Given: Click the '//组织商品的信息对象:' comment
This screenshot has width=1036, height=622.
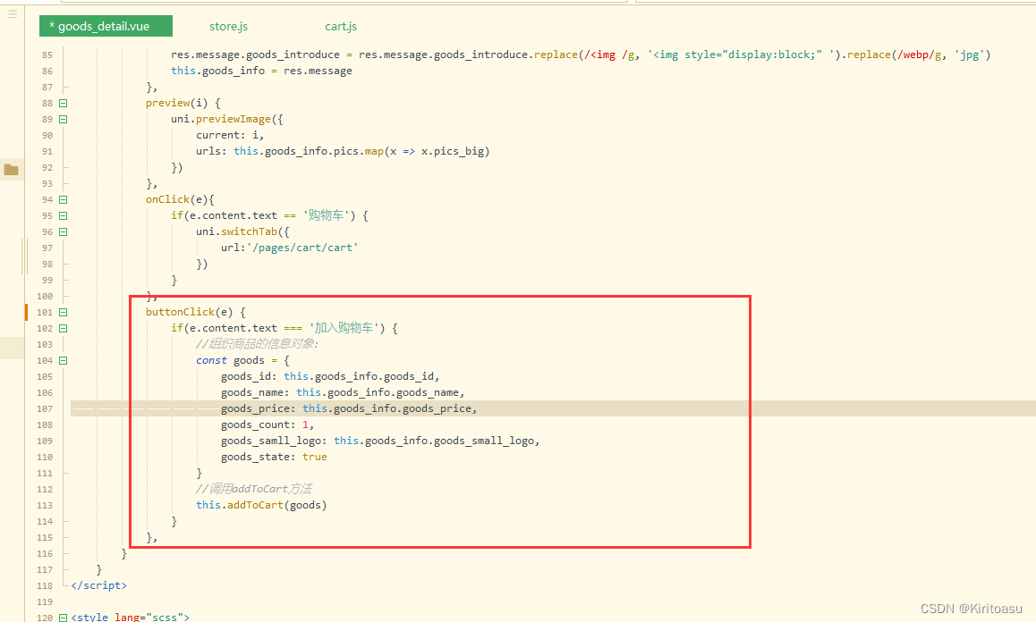Looking at the screenshot, I should [257, 344].
